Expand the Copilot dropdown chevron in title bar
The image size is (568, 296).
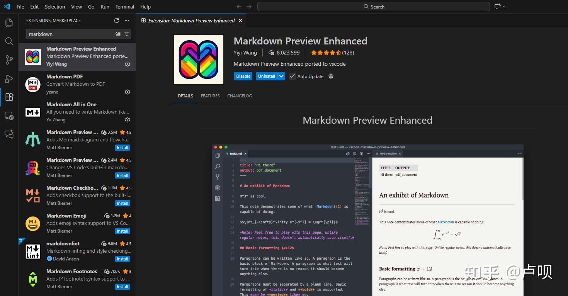point(504,7)
